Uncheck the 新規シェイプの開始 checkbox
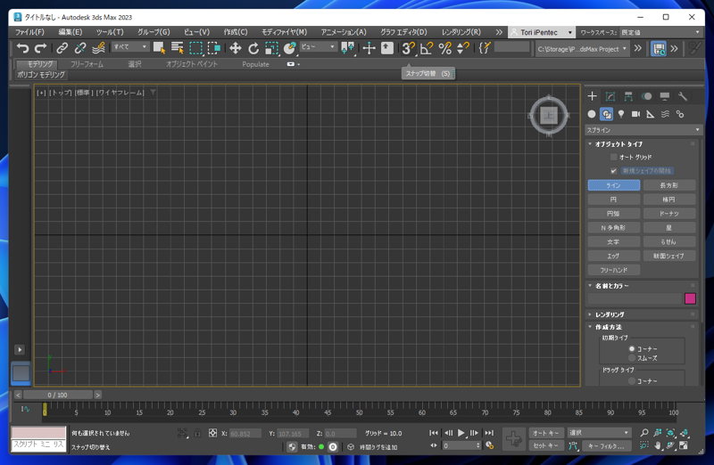This screenshot has height=465, width=714. (x=613, y=171)
